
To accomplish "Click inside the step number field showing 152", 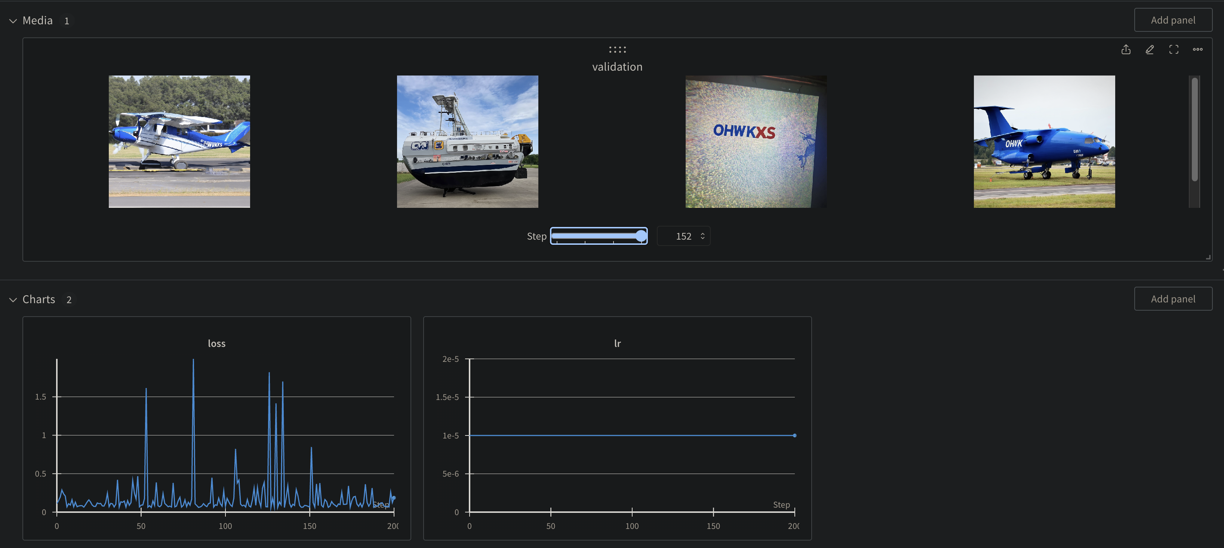I will click(683, 236).
